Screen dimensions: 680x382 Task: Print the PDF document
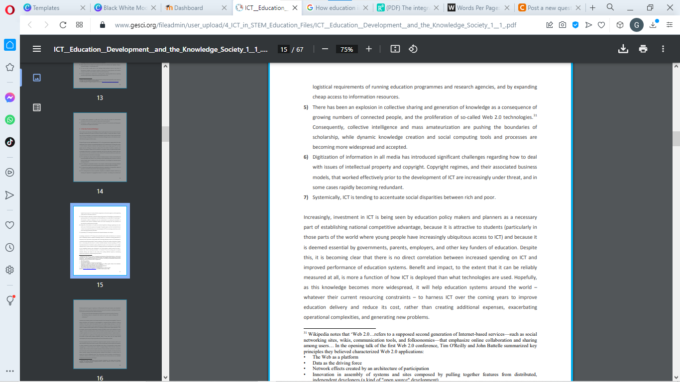pyautogui.click(x=643, y=49)
